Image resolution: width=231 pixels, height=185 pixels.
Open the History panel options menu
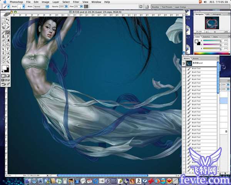(218, 59)
